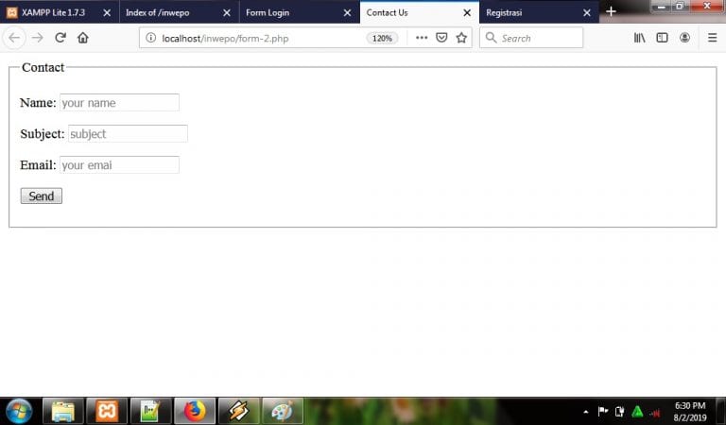
Task: Switch to Firefox in the taskbar
Action: [195, 411]
